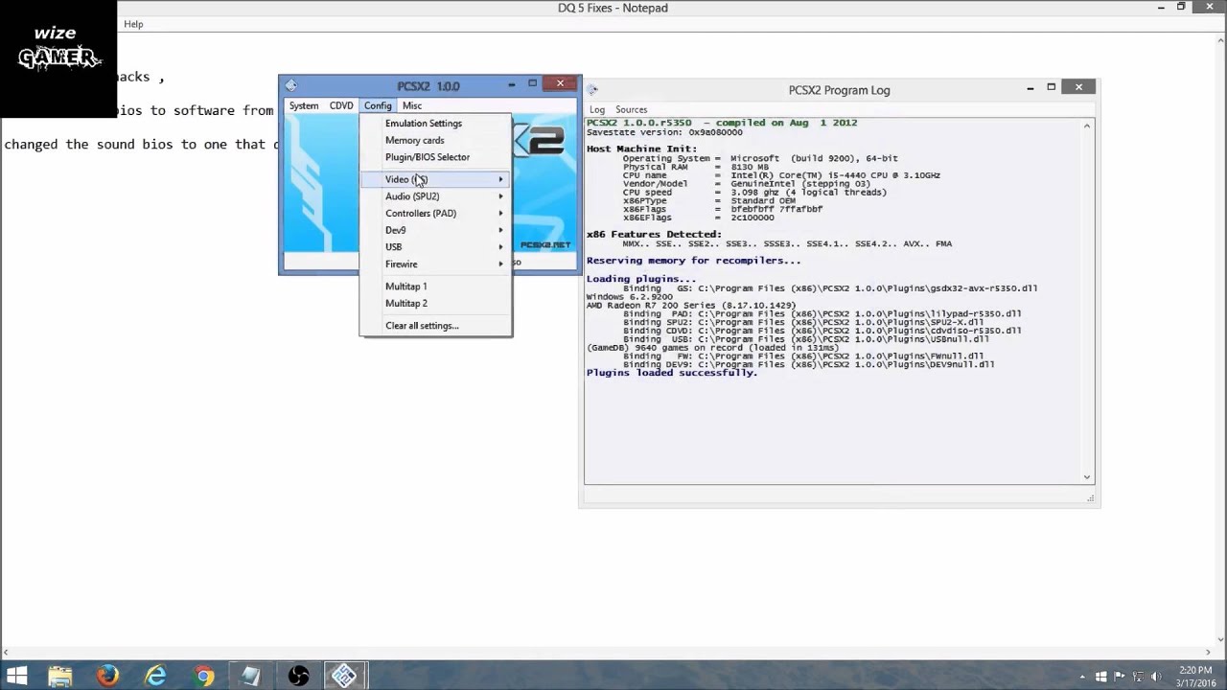This screenshot has width=1227, height=690.
Task: Open the Log menu in Program Log
Action: pos(597,109)
